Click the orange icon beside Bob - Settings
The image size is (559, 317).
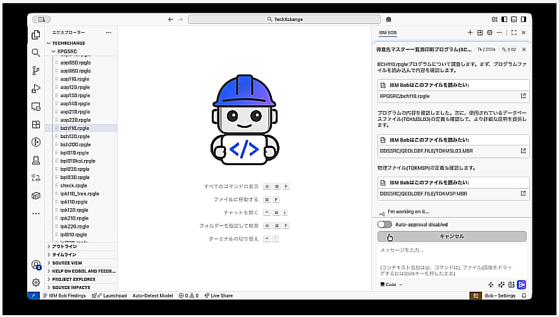pos(476,295)
